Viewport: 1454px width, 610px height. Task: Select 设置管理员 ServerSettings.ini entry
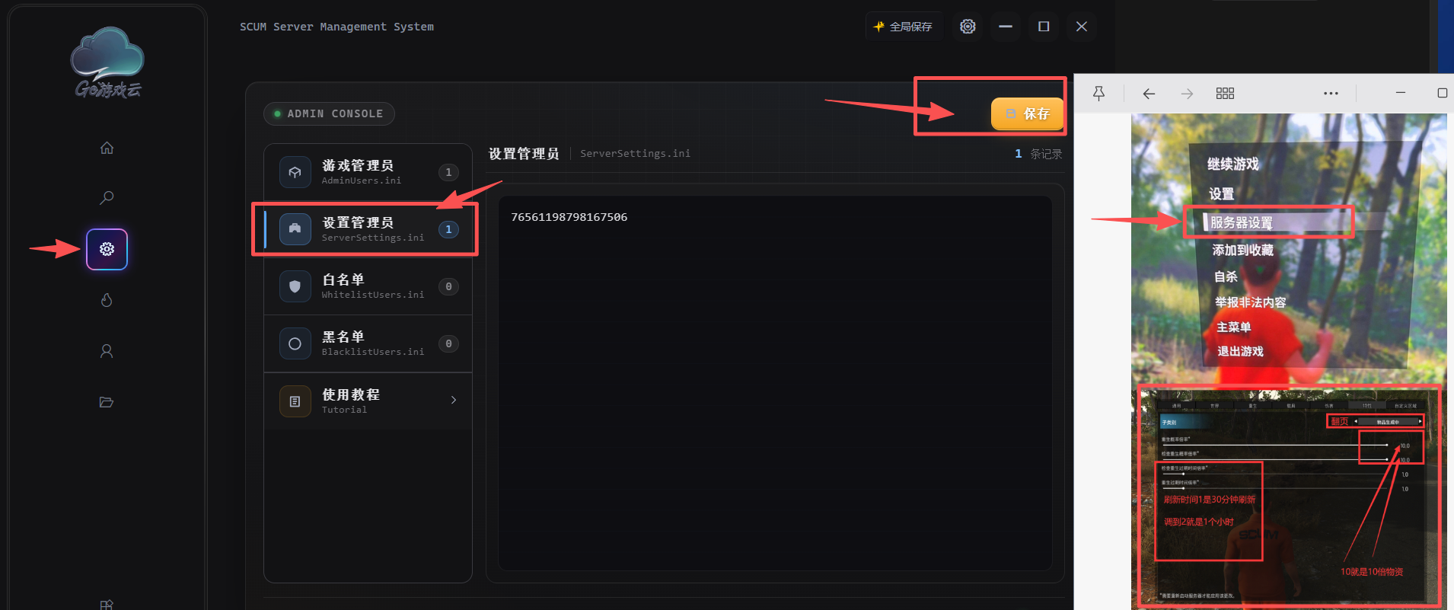point(368,229)
